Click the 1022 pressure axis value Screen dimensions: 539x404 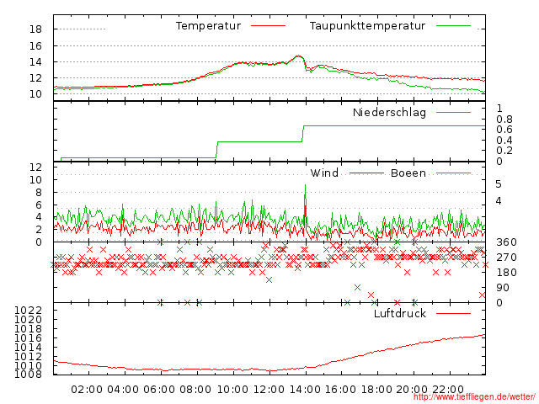(x=28, y=311)
